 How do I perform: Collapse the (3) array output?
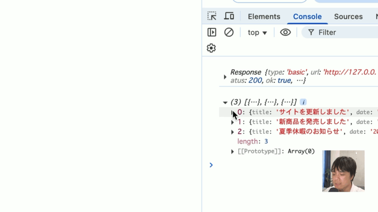pyautogui.click(x=225, y=102)
